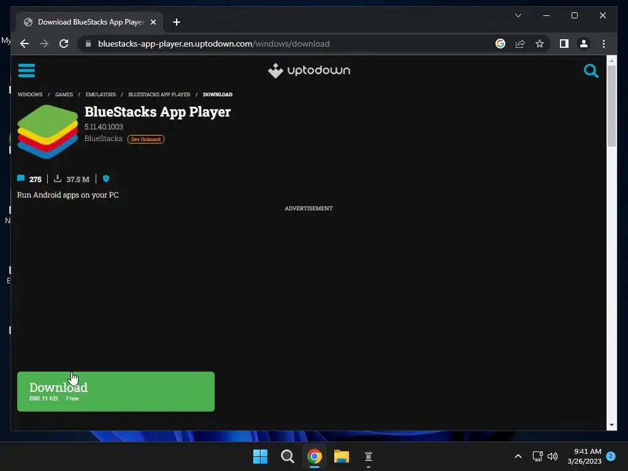Open the site search magnifier
The image size is (628, 471).
591,71
